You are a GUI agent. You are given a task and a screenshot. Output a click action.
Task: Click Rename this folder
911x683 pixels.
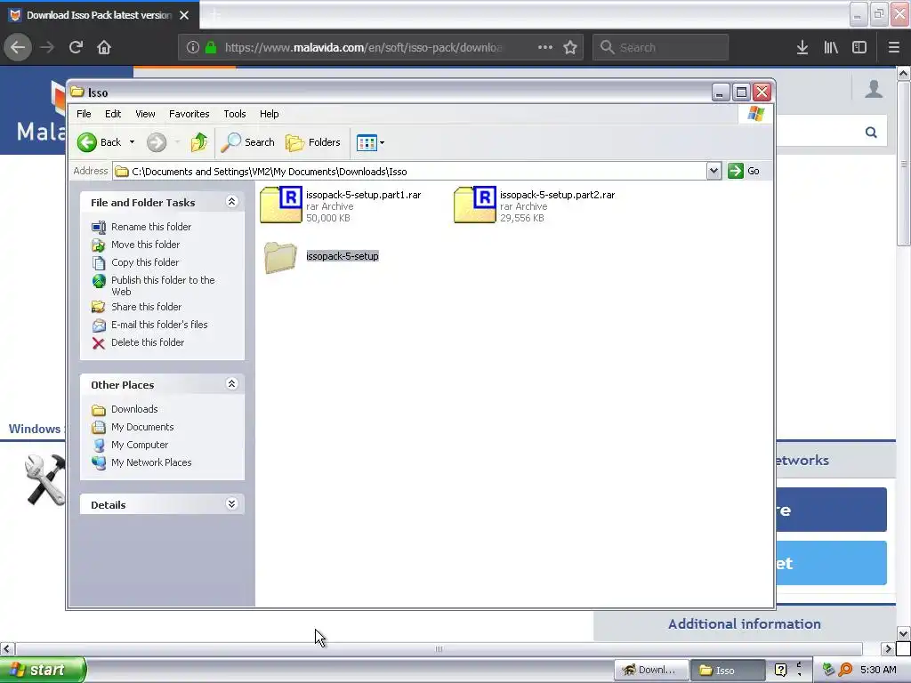tap(151, 227)
